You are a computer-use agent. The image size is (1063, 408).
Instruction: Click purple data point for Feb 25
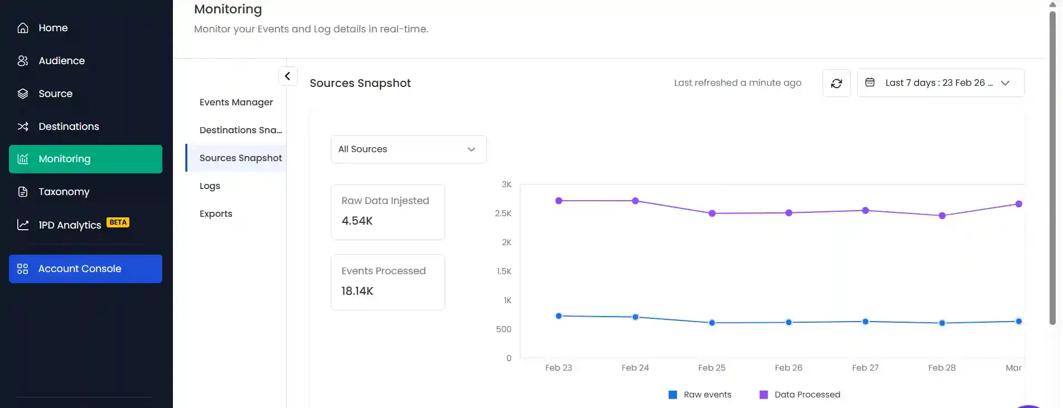(x=712, y=213)
